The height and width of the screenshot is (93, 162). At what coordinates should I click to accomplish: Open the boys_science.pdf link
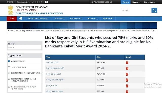tap(53, 74)
